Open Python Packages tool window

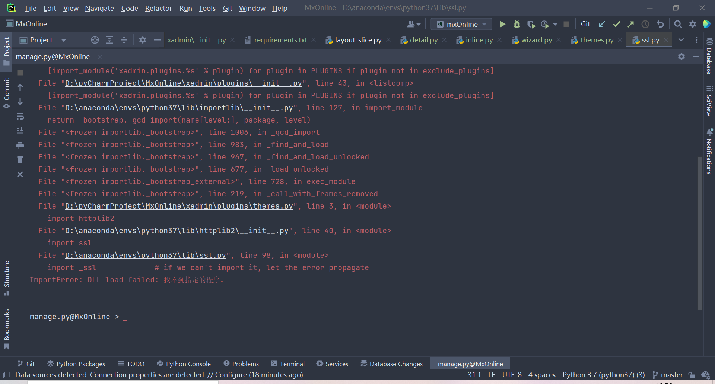point(76,364)
